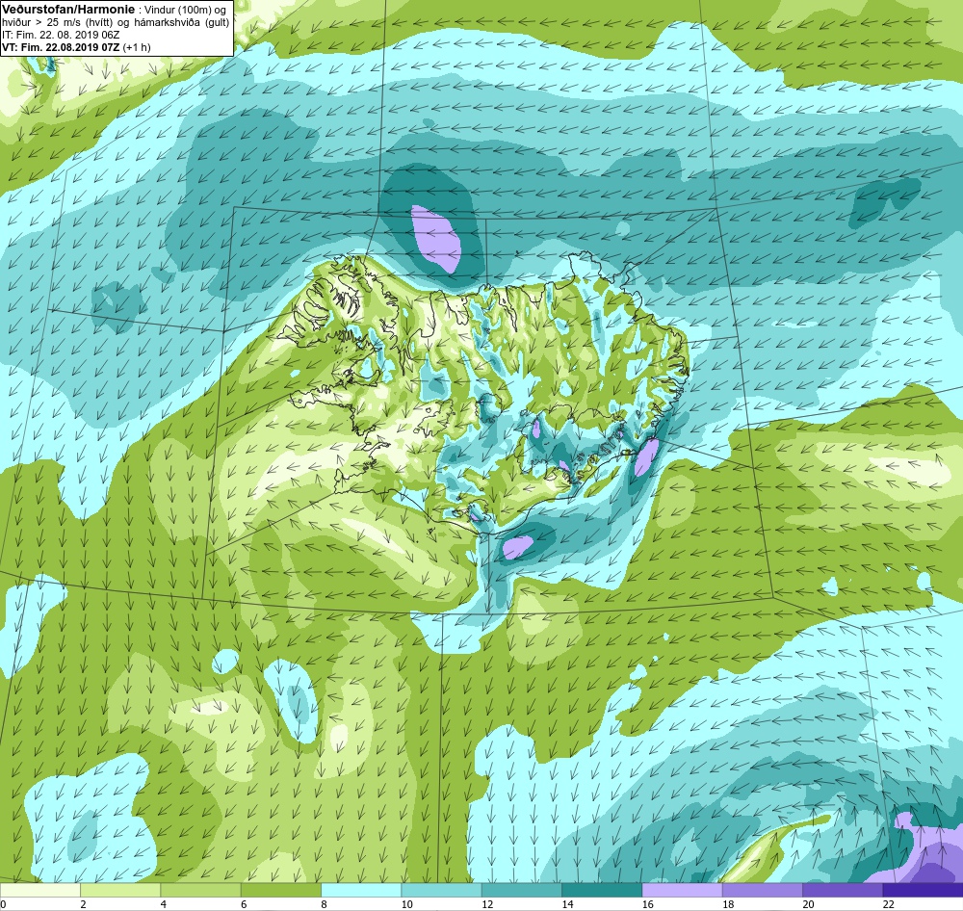
Task: Choose the 10–12 m/s light teal legend swatch
Action: [x=442, y=890]
